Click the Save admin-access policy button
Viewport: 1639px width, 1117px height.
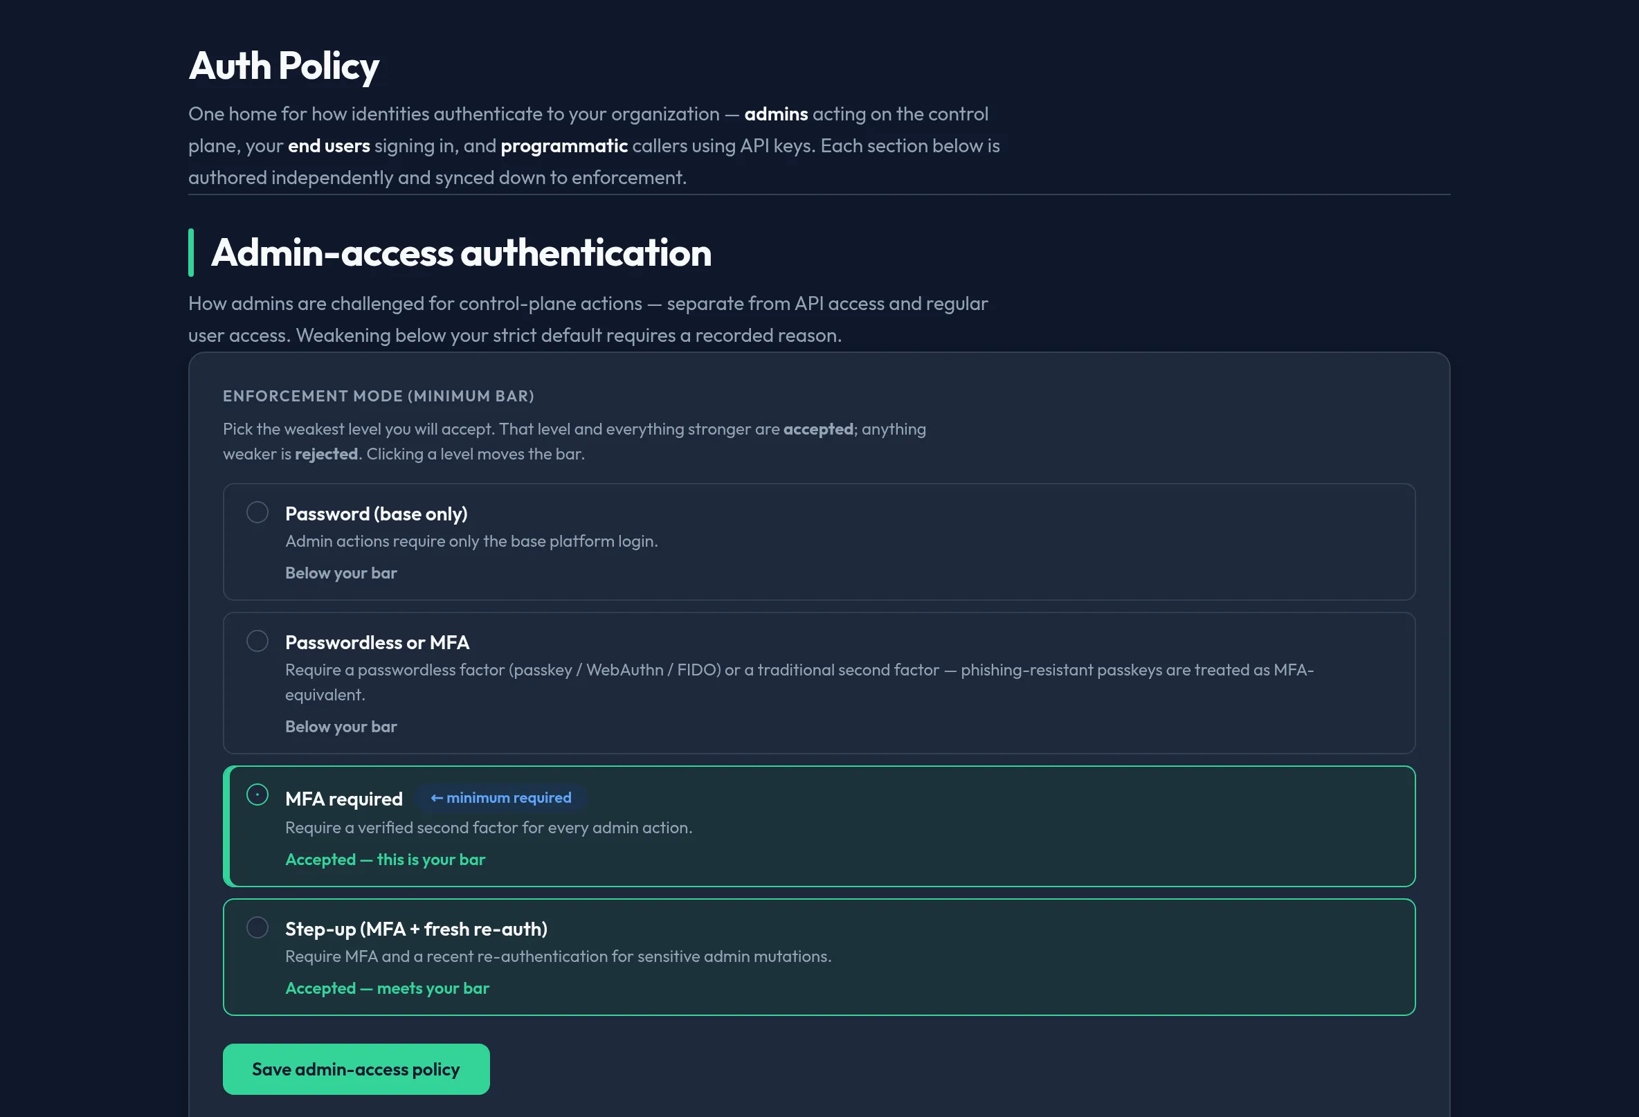(x=356, y=1069)
